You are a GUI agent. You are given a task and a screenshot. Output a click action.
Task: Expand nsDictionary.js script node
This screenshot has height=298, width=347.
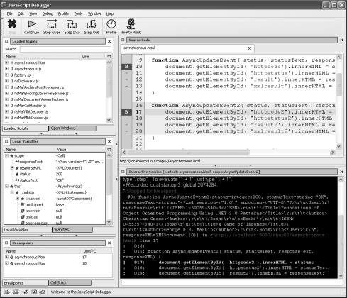click(7, 81)
